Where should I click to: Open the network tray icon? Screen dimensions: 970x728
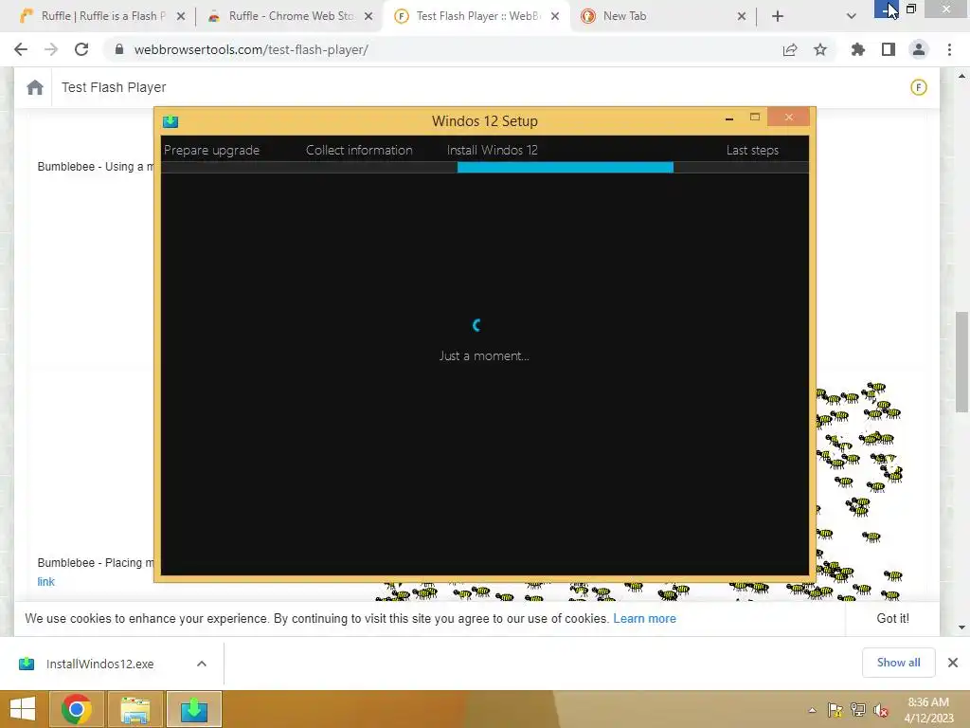pyautogui.click(x=858, y=710)
